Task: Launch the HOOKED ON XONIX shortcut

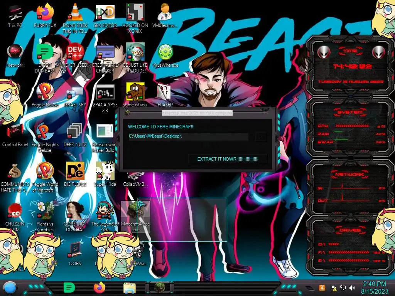Action: (135, 18)
